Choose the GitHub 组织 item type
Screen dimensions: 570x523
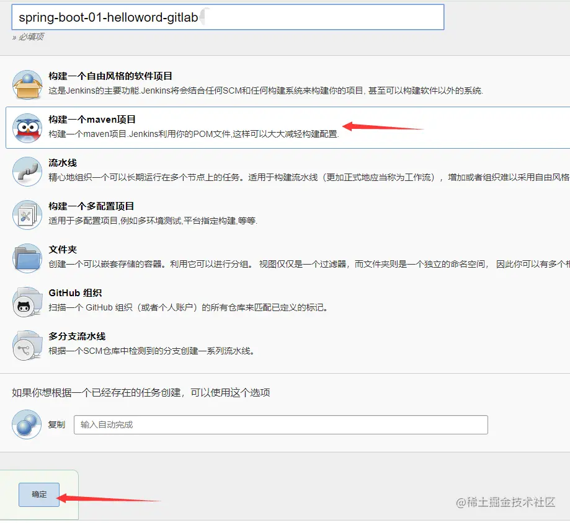pos(75,292)
